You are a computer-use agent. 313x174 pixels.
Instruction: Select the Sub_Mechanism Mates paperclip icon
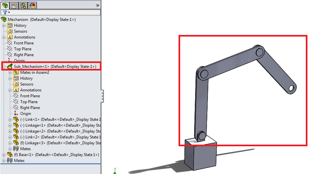[x=16, y=149]
